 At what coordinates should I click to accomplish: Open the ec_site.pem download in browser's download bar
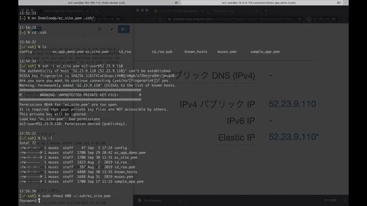(x=153, y=200)
